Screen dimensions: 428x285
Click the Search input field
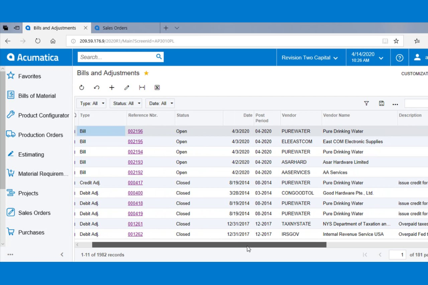[117, 57]
